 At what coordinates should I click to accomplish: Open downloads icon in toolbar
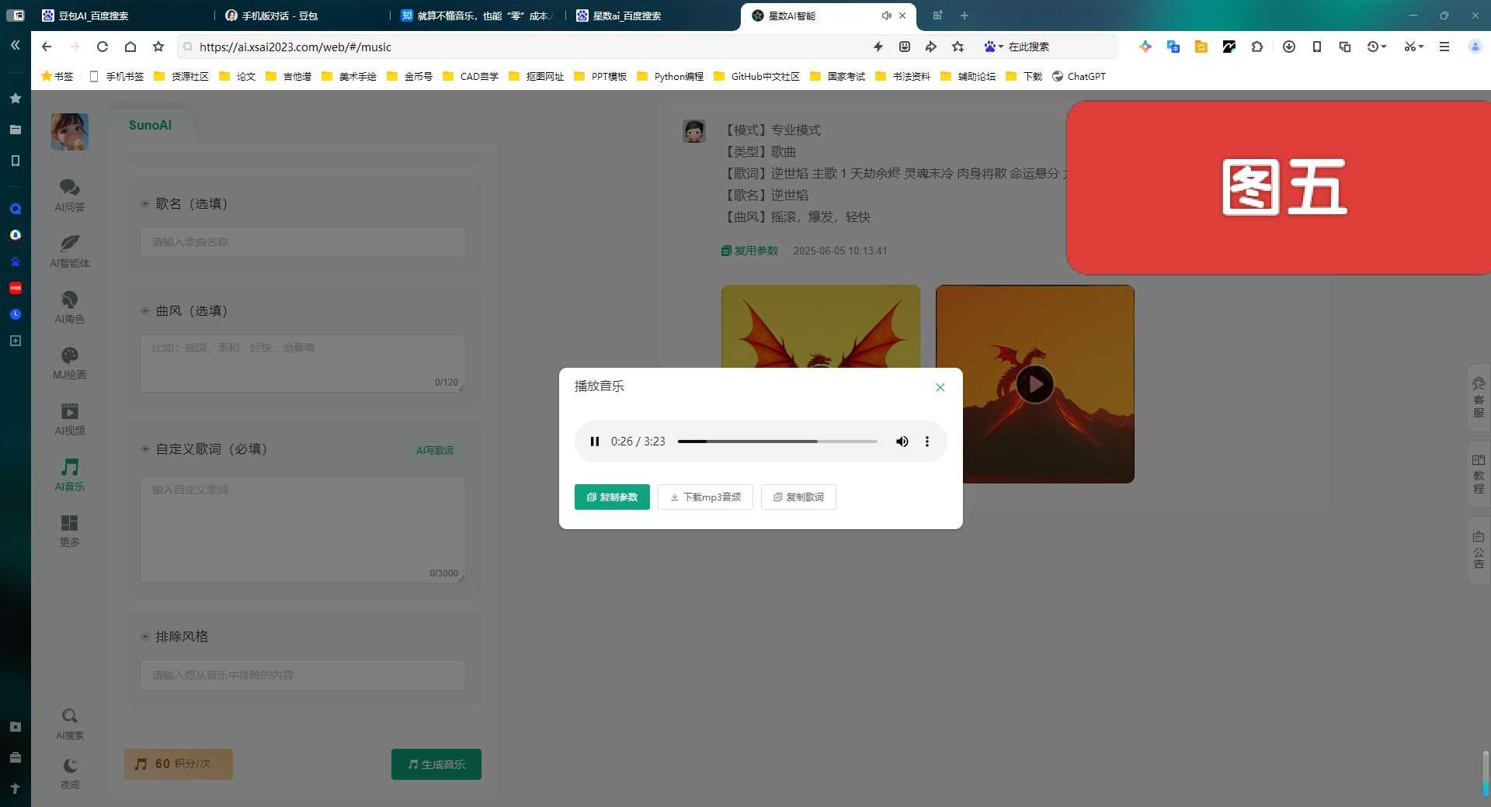coord(1289,47)
